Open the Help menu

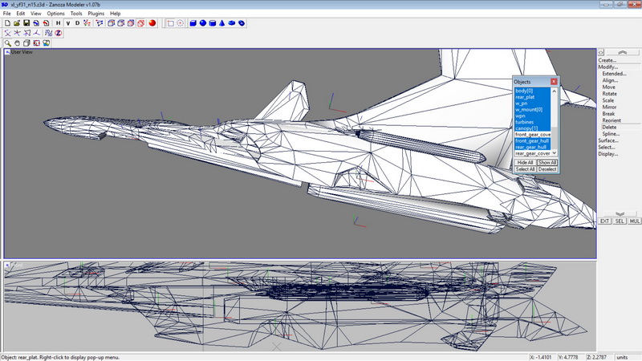pyautogui.click(x=115, y=14)
